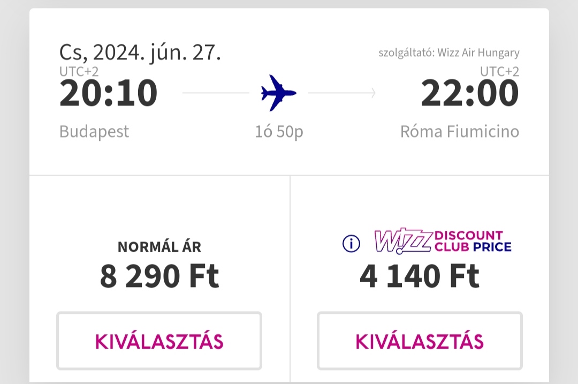Click the line left of the airplane

coord(216,93)
